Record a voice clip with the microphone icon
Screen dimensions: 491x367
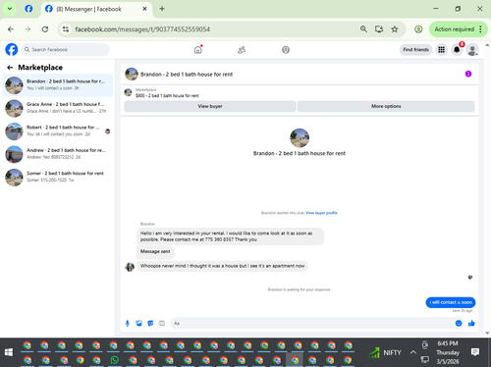tap(128, 324)
